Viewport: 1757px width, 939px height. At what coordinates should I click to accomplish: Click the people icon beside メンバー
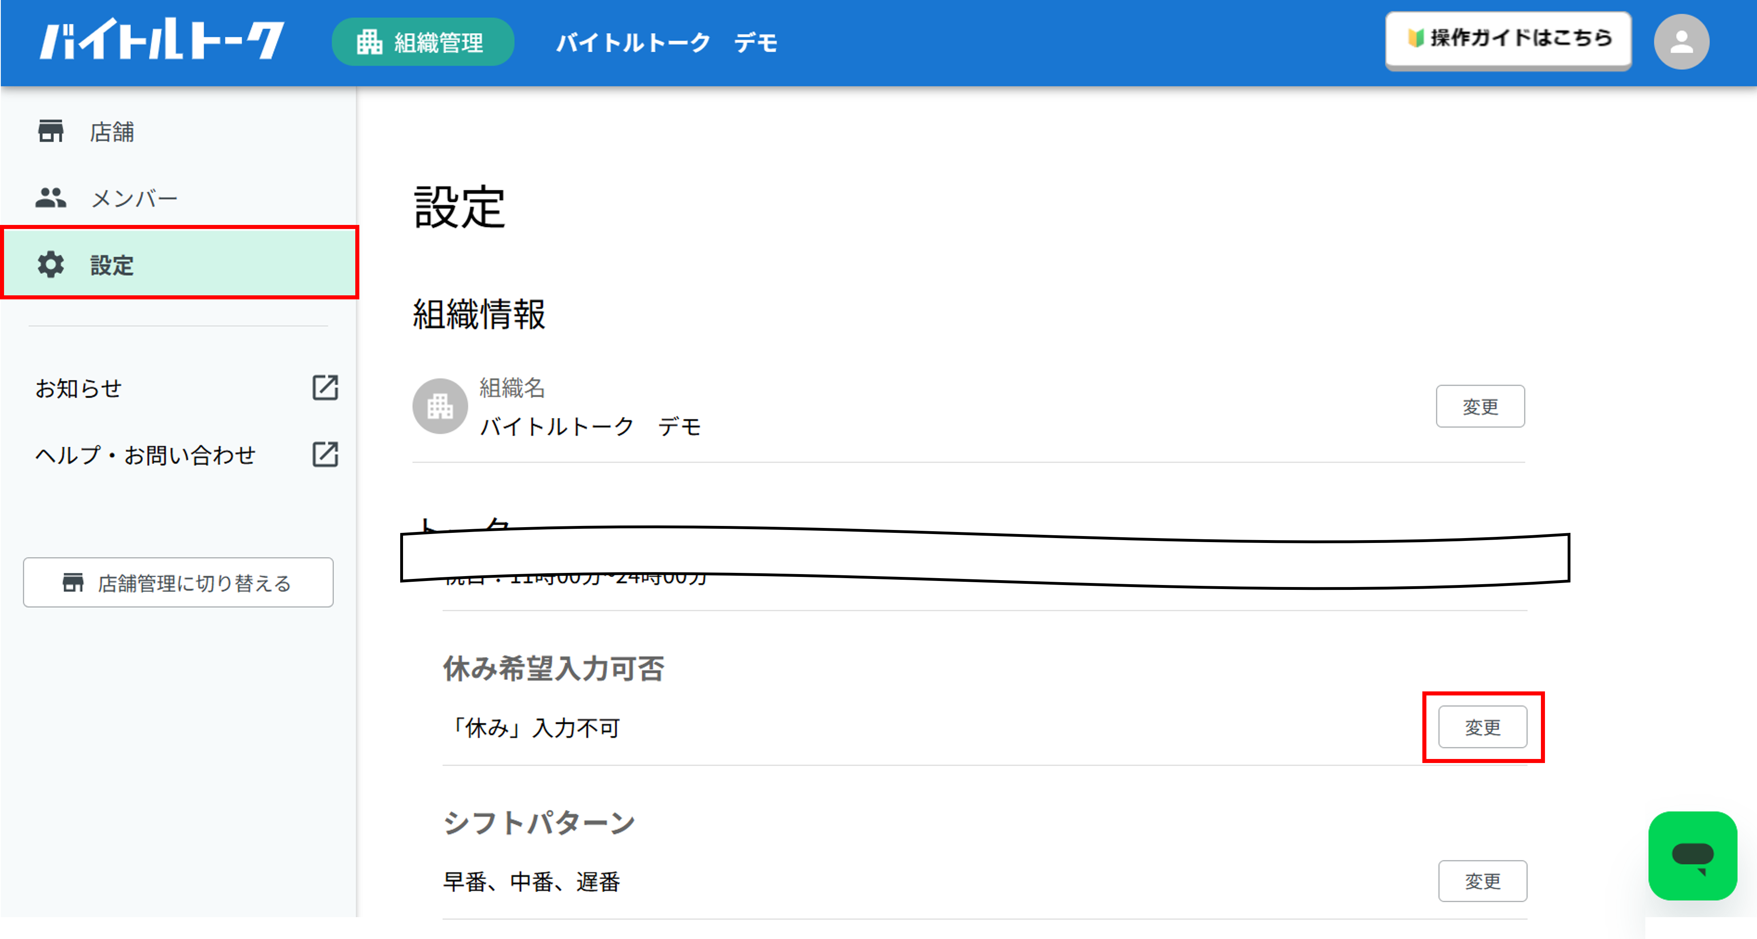click(x=51, y=198)
